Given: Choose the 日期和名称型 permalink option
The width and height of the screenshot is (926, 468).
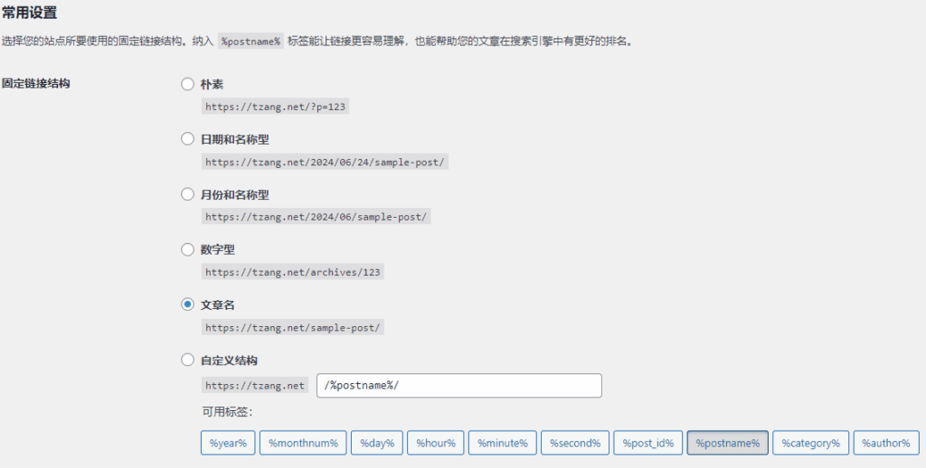Looking at the screenshot, I should [x=188, y=139].
